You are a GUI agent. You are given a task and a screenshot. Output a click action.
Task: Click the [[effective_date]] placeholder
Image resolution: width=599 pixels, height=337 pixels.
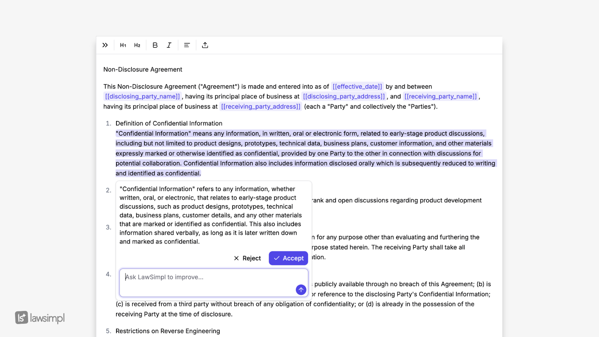(358, 86)
